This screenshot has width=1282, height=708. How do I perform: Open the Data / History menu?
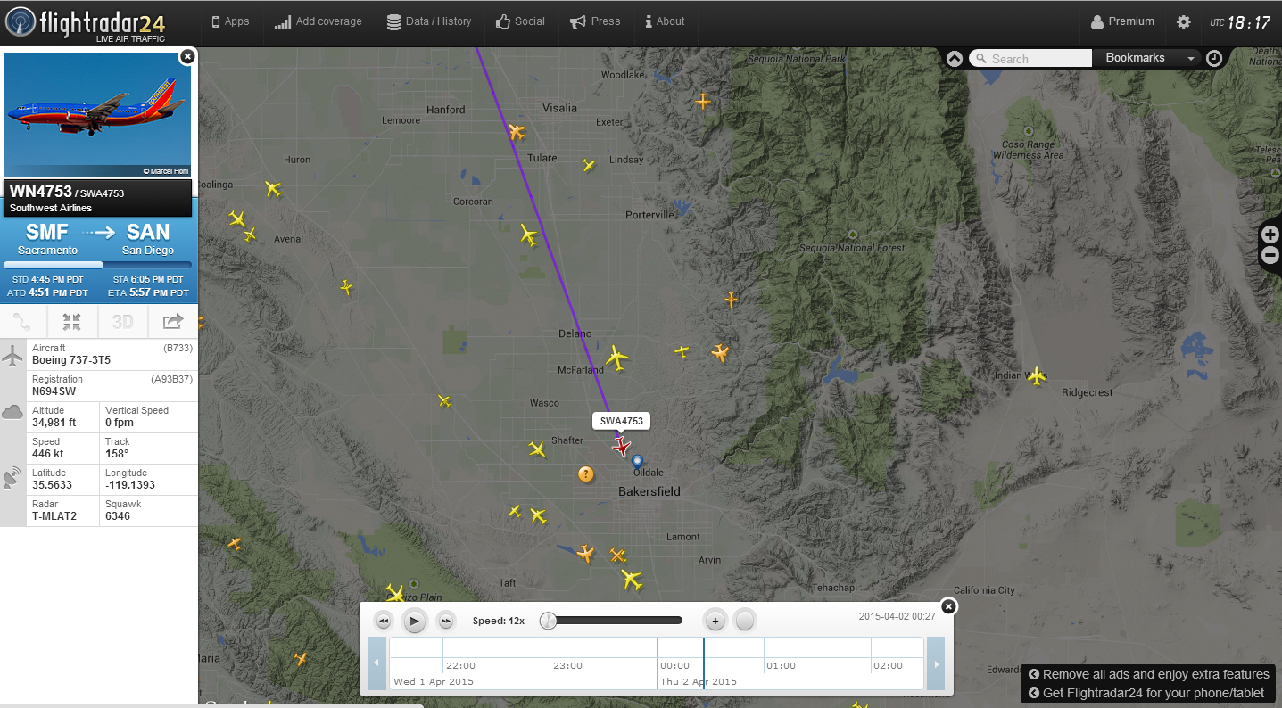pos(429,21)
